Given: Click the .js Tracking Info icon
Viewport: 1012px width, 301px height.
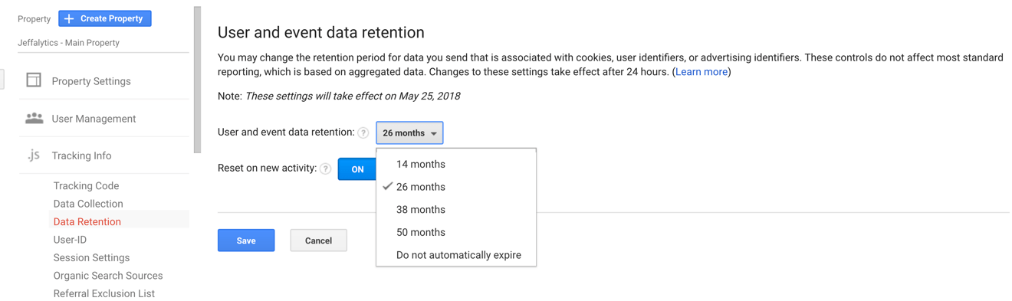Looking at the screenshot, I should (x=33, y=155).
